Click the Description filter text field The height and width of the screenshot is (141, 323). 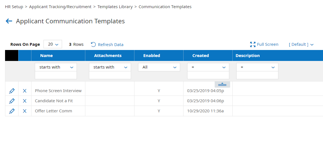(x=257, y=75)
